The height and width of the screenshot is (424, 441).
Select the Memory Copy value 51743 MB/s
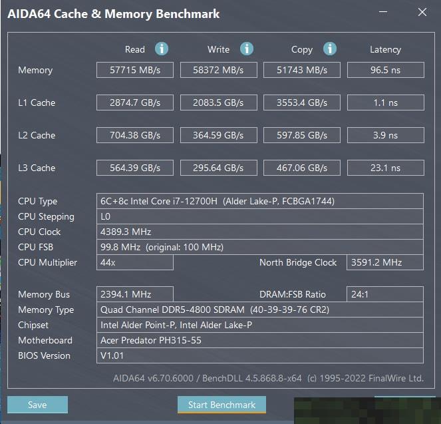[x=302, y=70]
